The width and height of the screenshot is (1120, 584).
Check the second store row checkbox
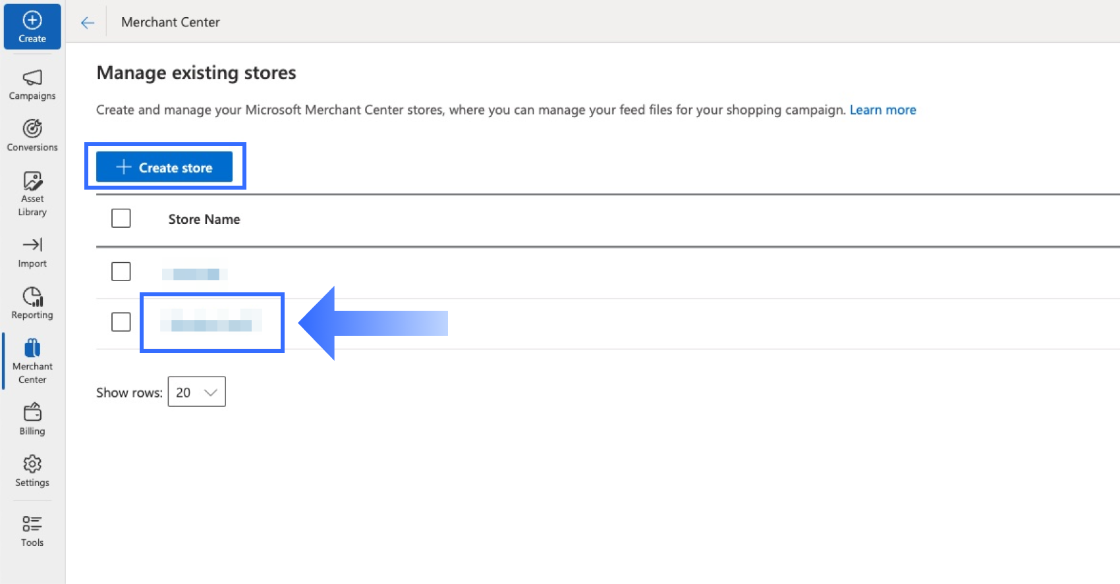tap(121, 322)
